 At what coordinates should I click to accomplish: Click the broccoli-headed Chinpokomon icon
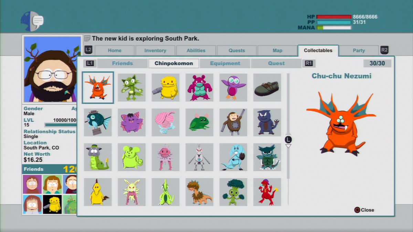(x=233, y=192)
